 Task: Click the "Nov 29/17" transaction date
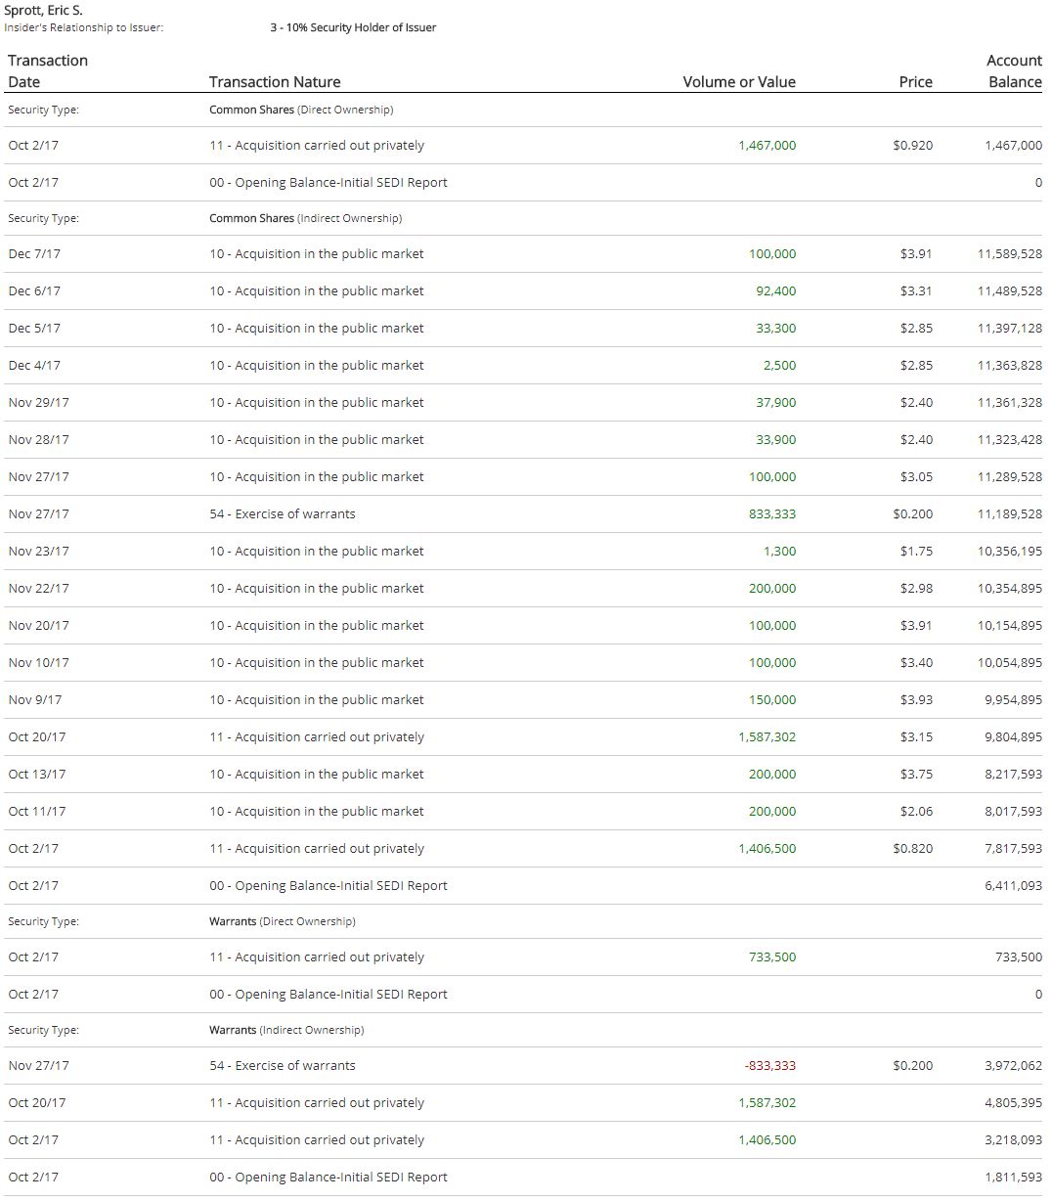click(x=38, y=403)
